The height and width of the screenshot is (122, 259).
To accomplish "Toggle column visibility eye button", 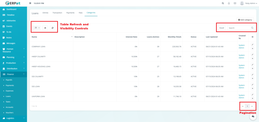I will 45,28.
